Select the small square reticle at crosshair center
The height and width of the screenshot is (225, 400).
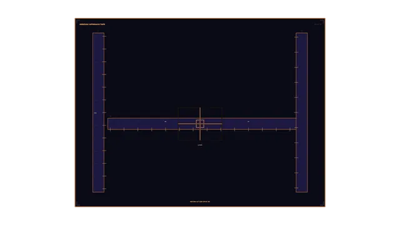[x=200, y=124]
